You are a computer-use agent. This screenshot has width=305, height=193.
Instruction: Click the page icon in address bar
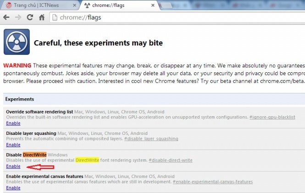click(x=55, y=18)
